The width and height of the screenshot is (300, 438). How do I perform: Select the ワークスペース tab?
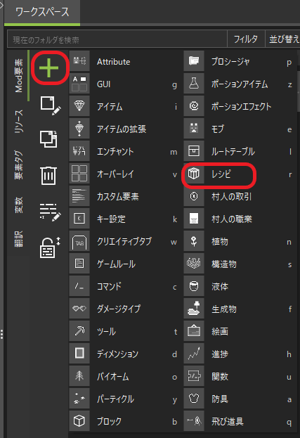click(42, 12)
